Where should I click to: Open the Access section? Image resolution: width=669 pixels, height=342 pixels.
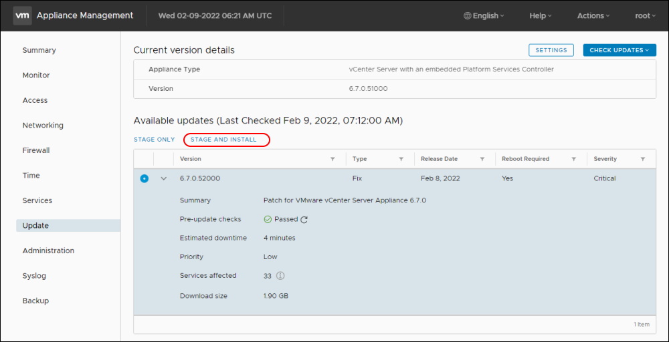coord(35,100)
